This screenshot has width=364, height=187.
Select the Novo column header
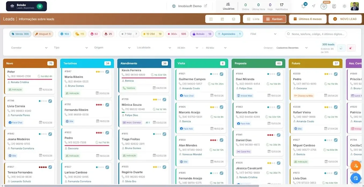click(30, 63)
